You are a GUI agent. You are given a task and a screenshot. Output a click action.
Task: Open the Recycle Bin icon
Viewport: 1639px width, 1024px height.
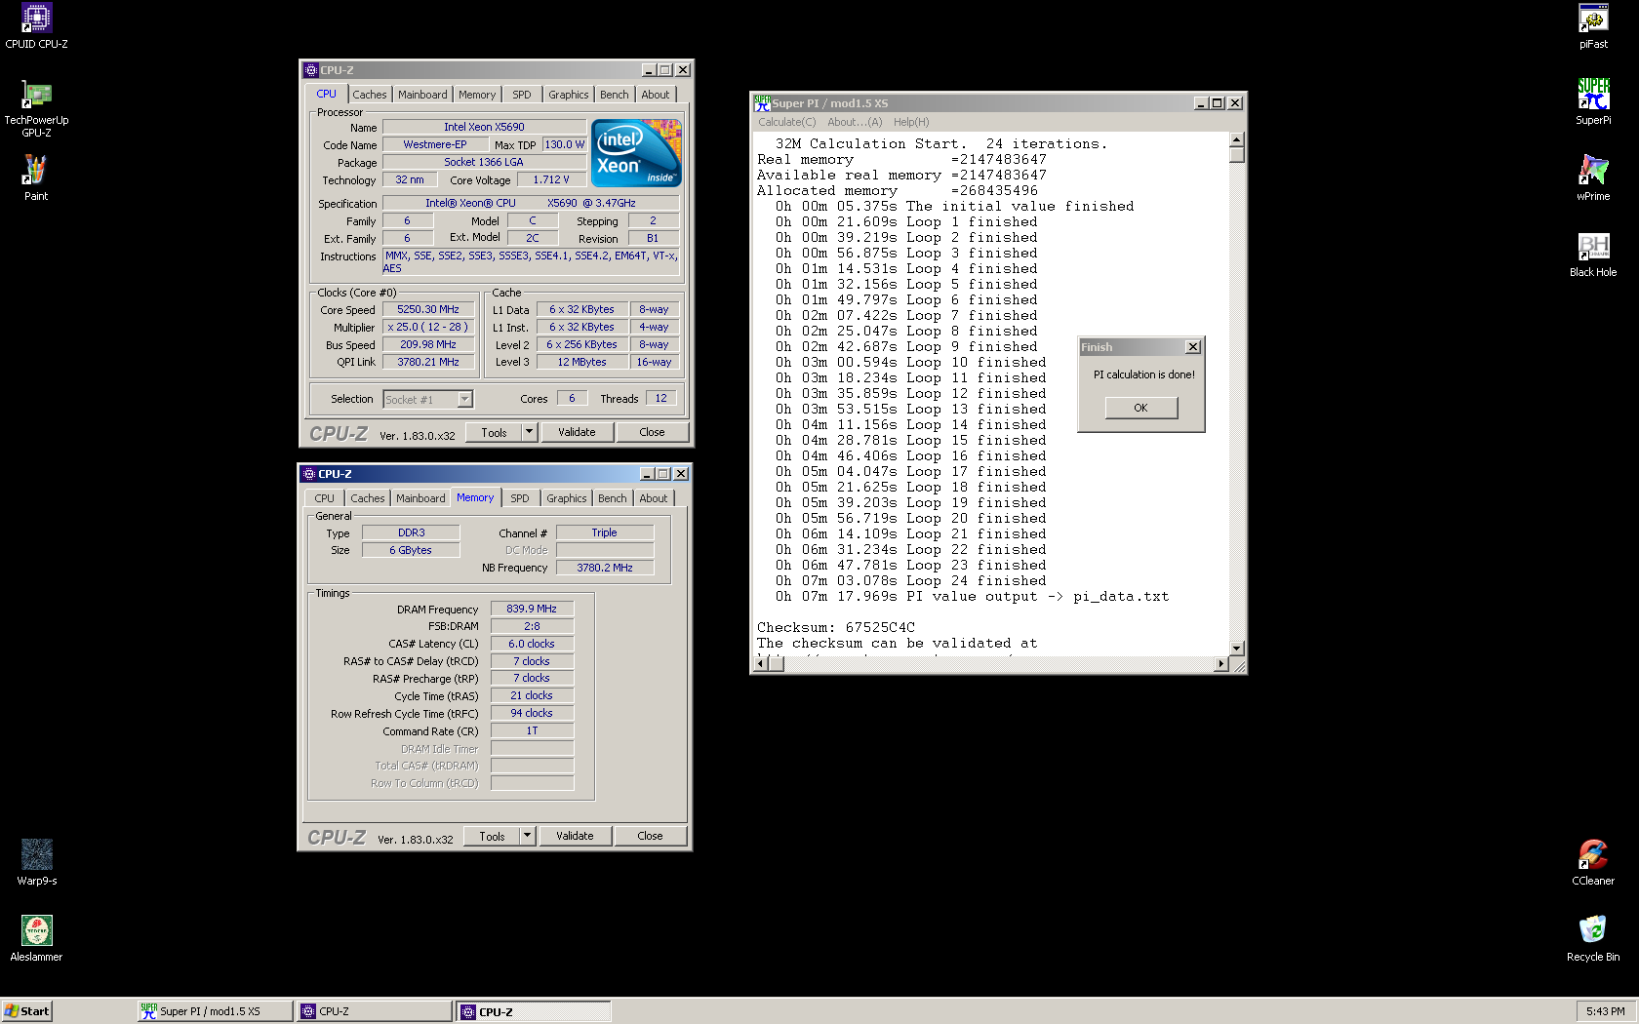click(x=1593, y=939)
